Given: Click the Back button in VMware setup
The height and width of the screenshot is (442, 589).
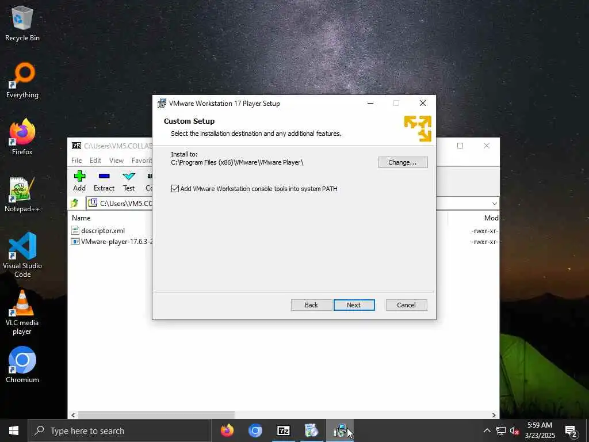Looking at the screenshot, I should (311, 305).
